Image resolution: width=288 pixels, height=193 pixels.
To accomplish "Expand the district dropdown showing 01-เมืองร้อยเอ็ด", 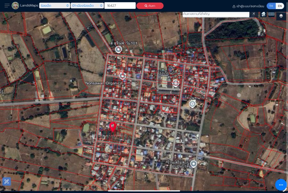I will [87, 6].
